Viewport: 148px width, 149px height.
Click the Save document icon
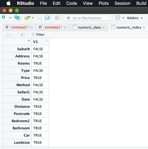(40, 18)
